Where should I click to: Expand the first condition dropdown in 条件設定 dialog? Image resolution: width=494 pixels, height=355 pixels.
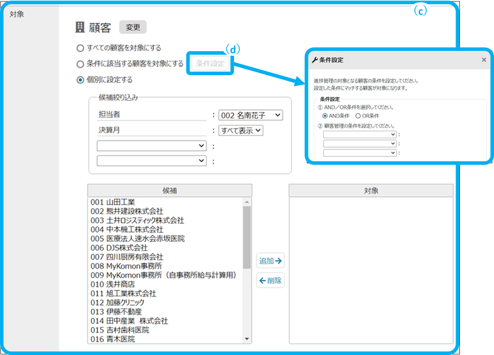click(360, 134)
